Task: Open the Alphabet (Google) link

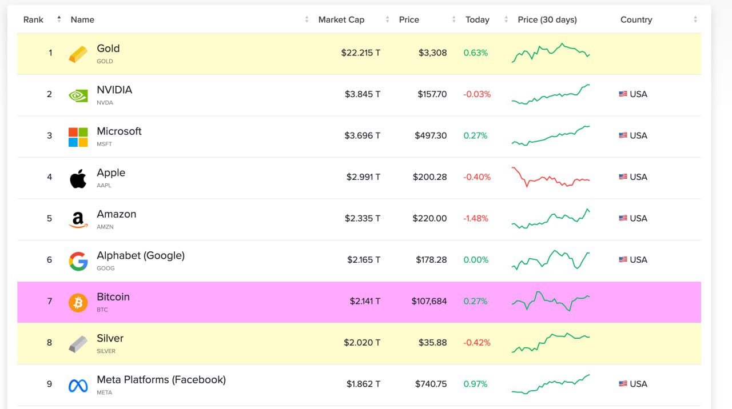Action: [141, 255]
